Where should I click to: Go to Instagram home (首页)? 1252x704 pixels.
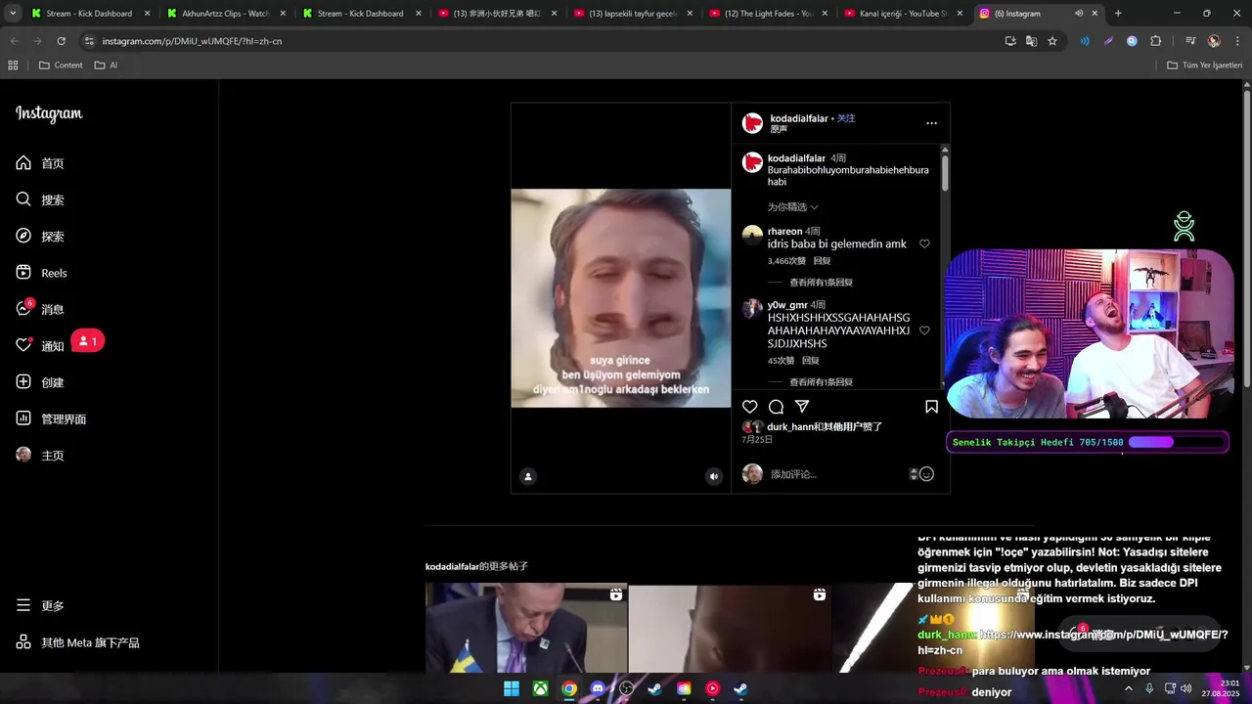(40, 163)
